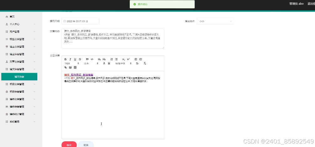The height and width of the screenshot is (147, 315).
Task: Open the 博客分类管理 sidebar menu
Action: tap(19, 99)
